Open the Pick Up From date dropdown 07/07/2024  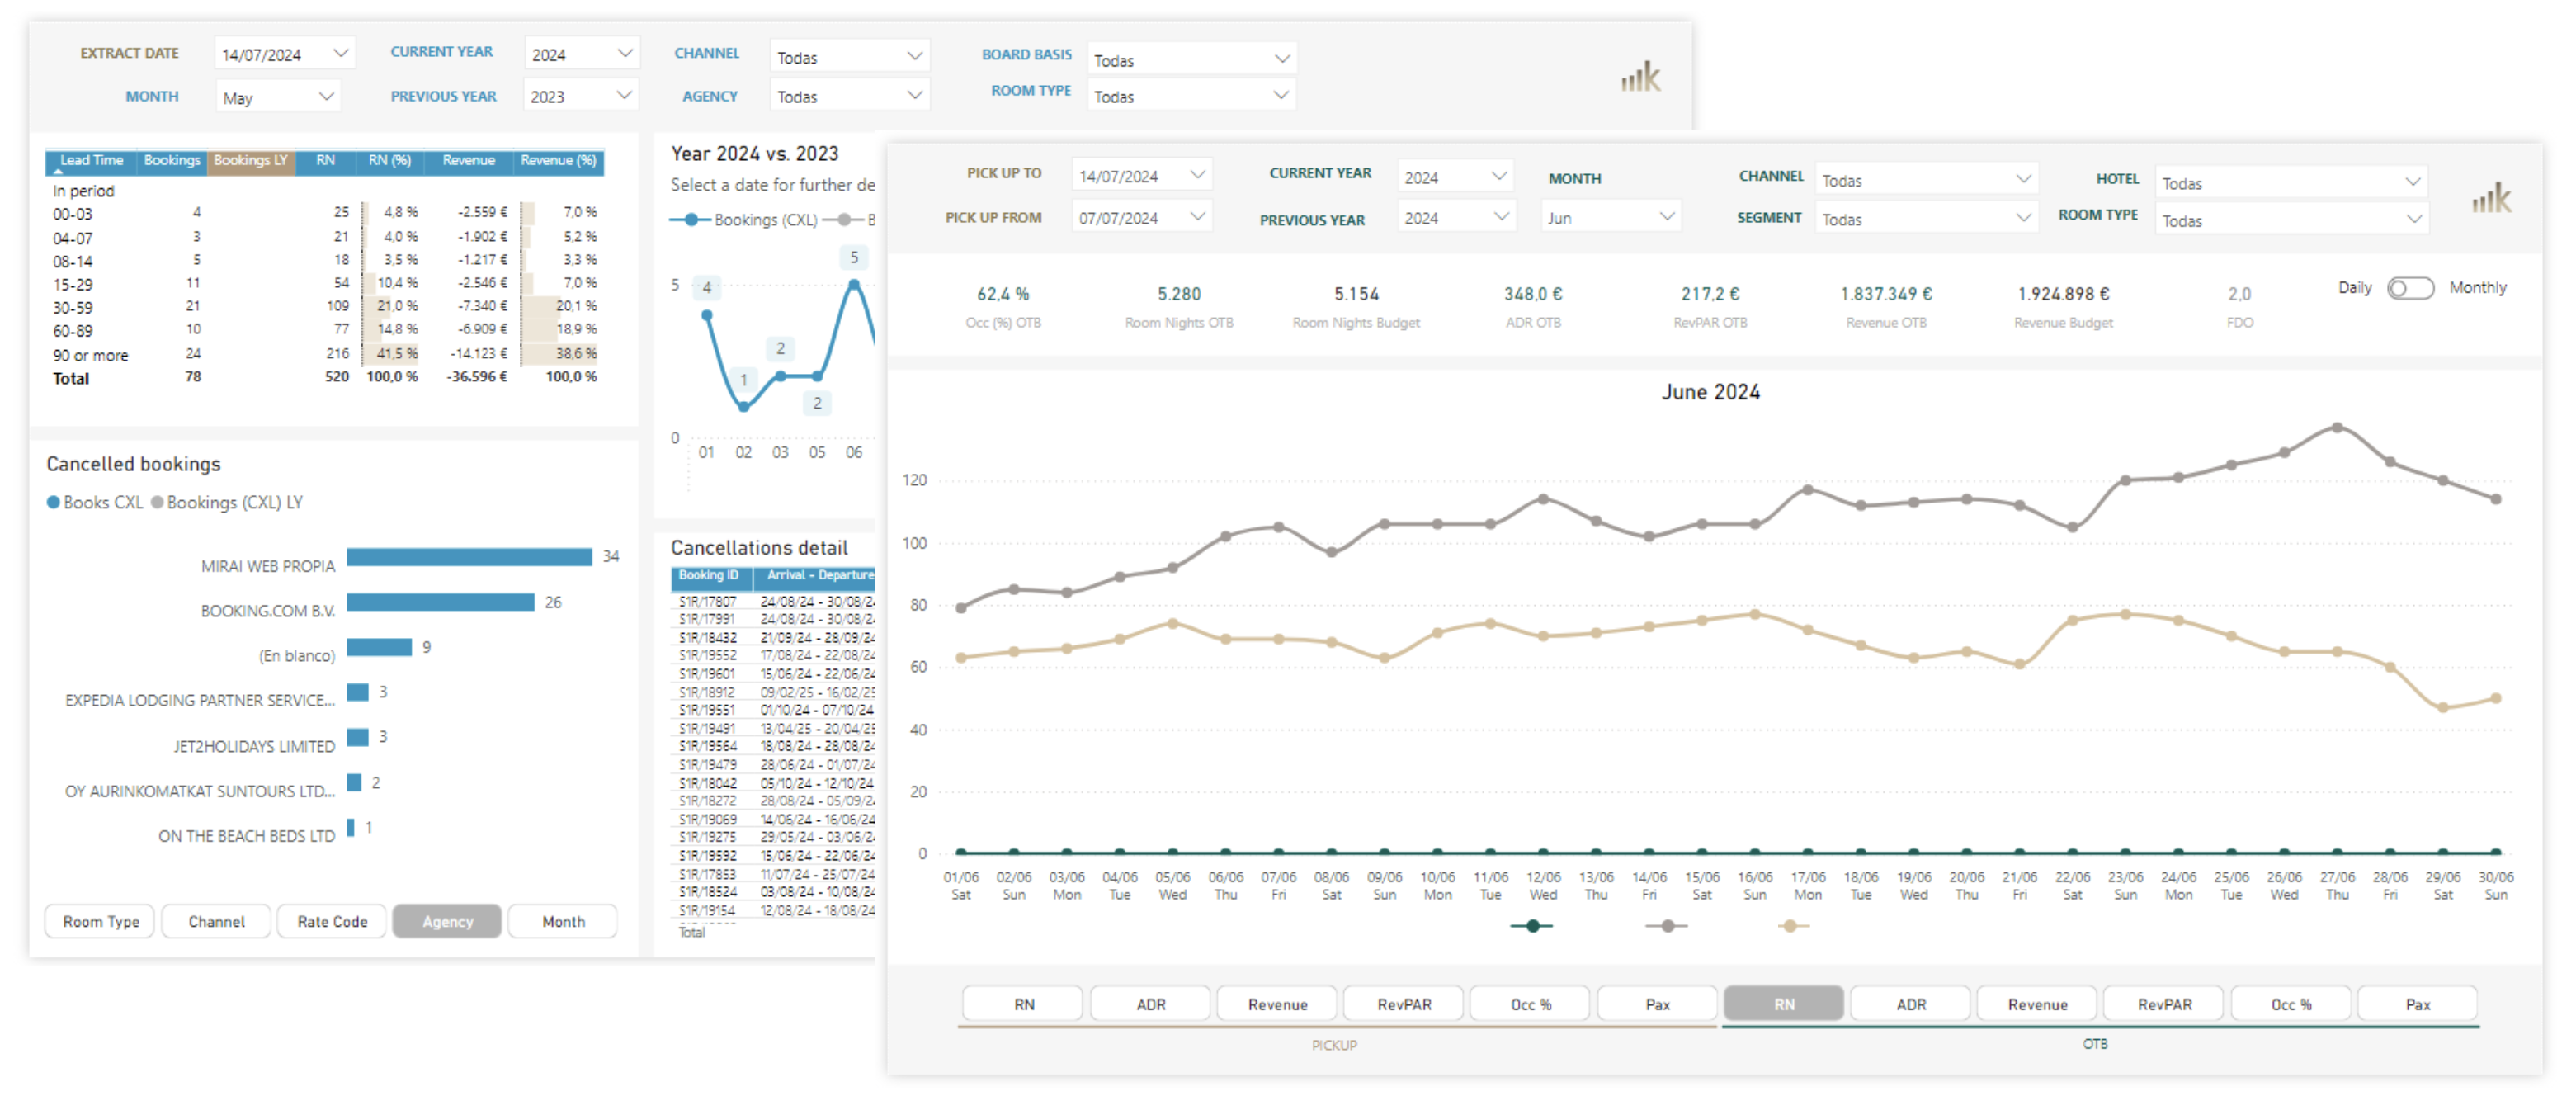[x=1141, y=217]
